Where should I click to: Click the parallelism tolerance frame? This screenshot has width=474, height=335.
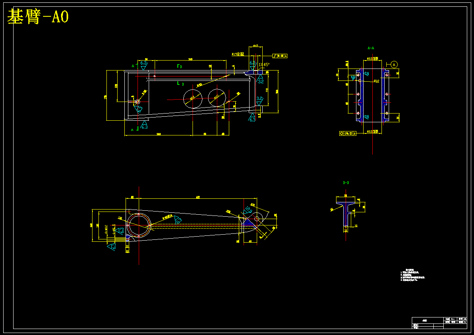(280, 56)
